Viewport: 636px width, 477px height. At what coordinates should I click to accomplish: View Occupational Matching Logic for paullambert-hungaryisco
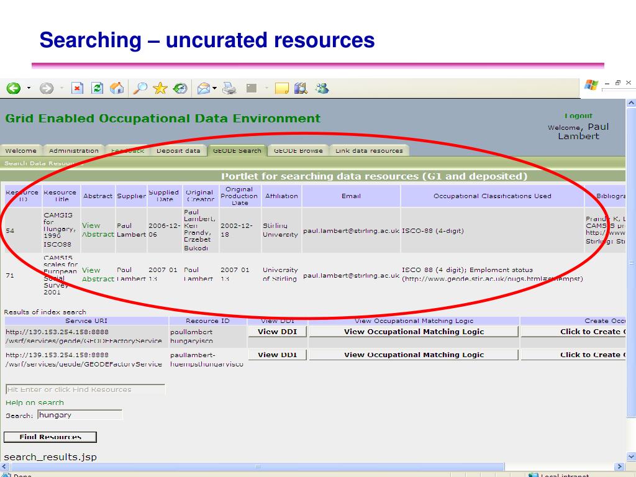click(x=414, y=332)
